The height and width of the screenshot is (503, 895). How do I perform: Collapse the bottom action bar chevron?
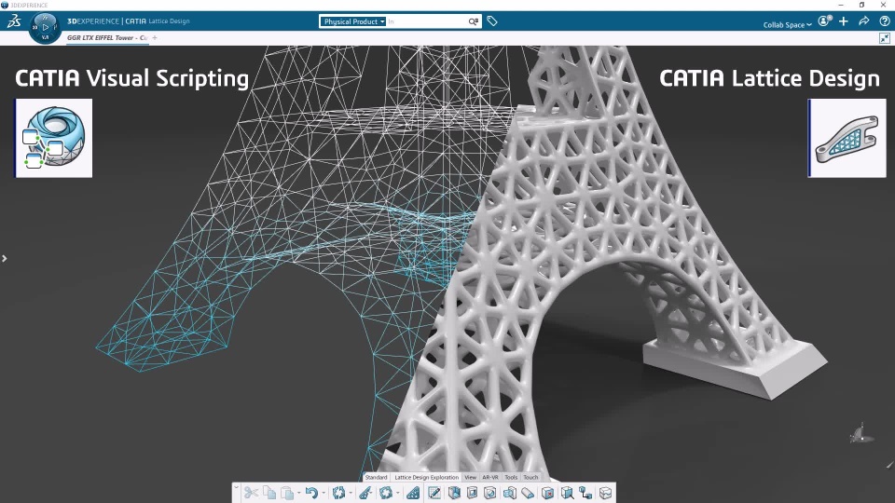[x=236, y=488]
